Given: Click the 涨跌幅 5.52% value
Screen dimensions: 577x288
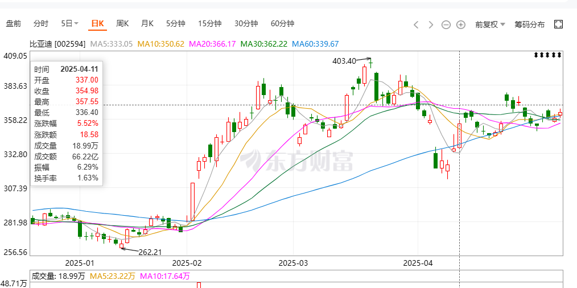Looking at the screenshot, I should click(x=88, y=124).
